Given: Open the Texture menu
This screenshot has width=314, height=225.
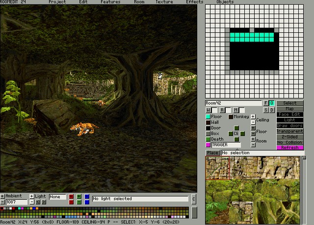Looking at the screenshot, I should [x=164, y=2].
